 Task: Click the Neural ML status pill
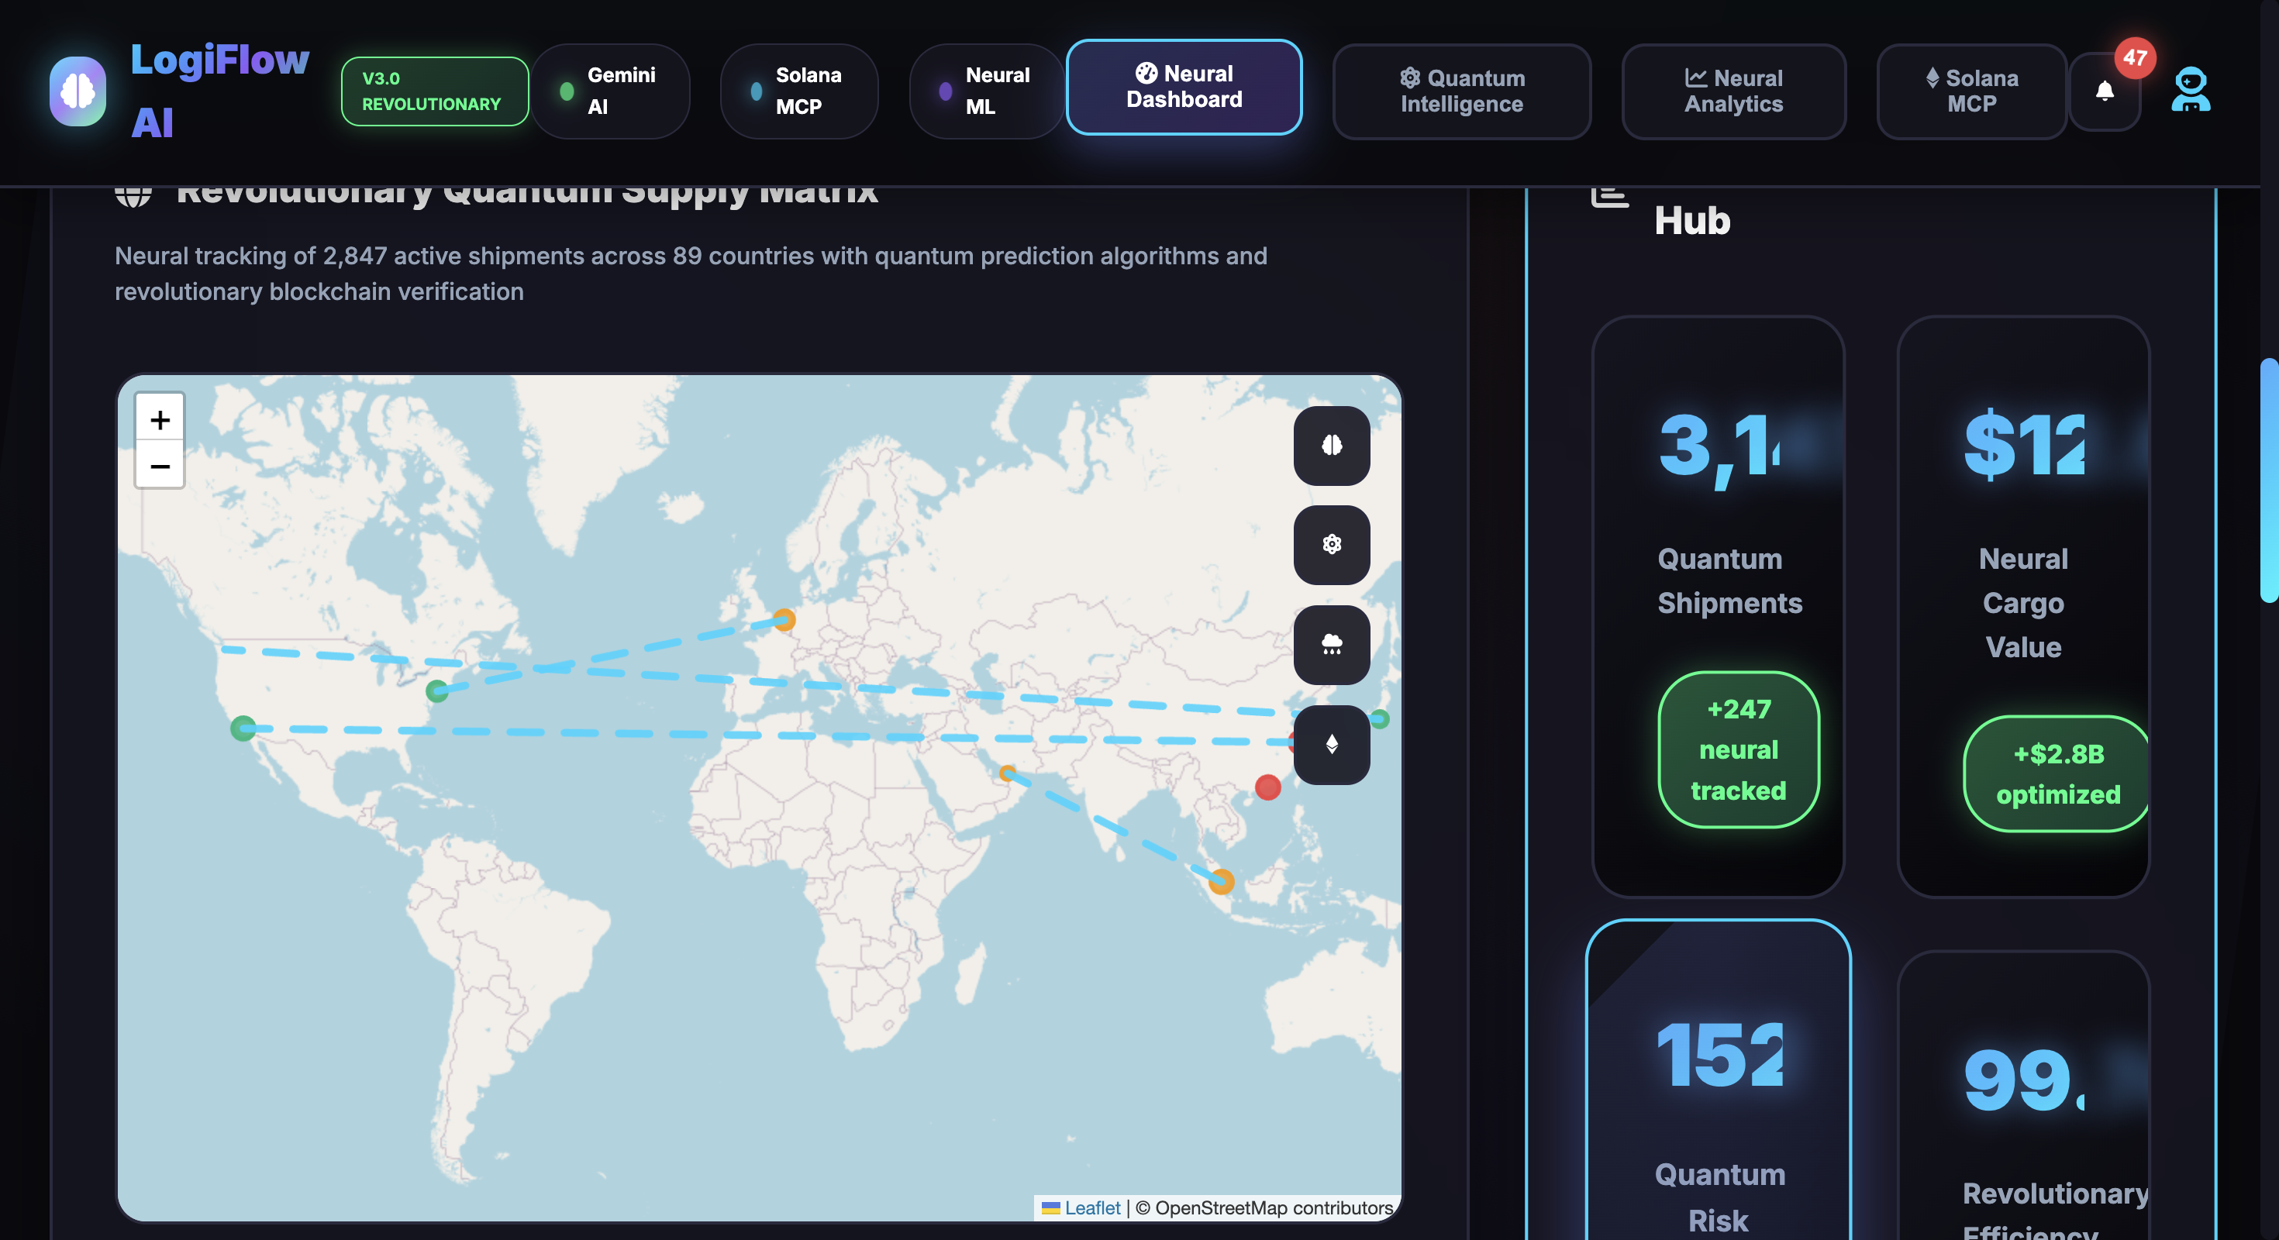tap(985, 91)
